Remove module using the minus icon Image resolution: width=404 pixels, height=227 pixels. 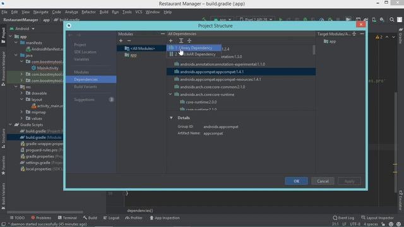pos(129,40)
